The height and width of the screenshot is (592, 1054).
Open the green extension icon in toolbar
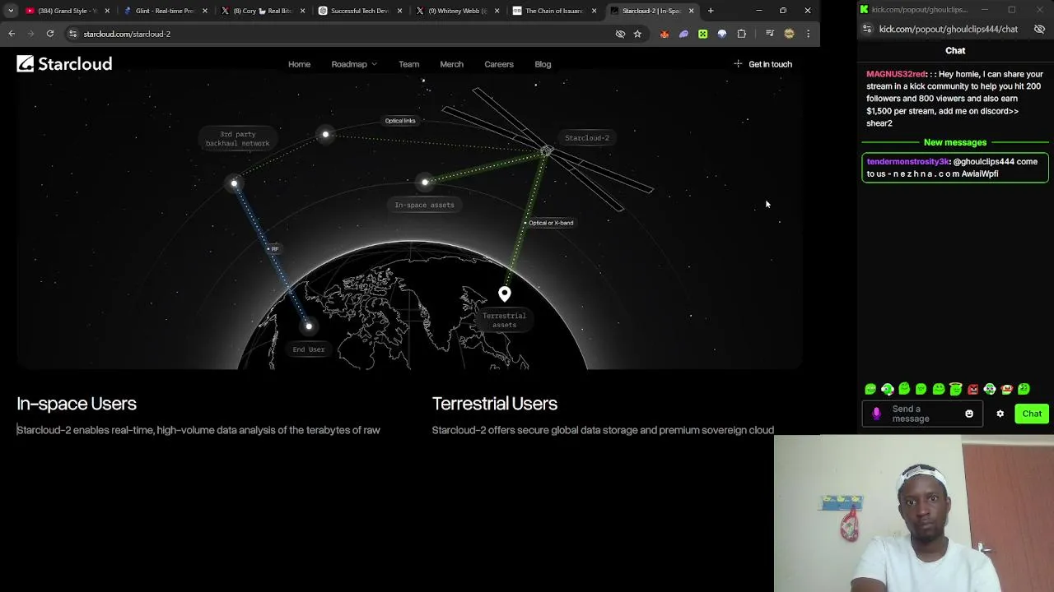pos(702,34)
